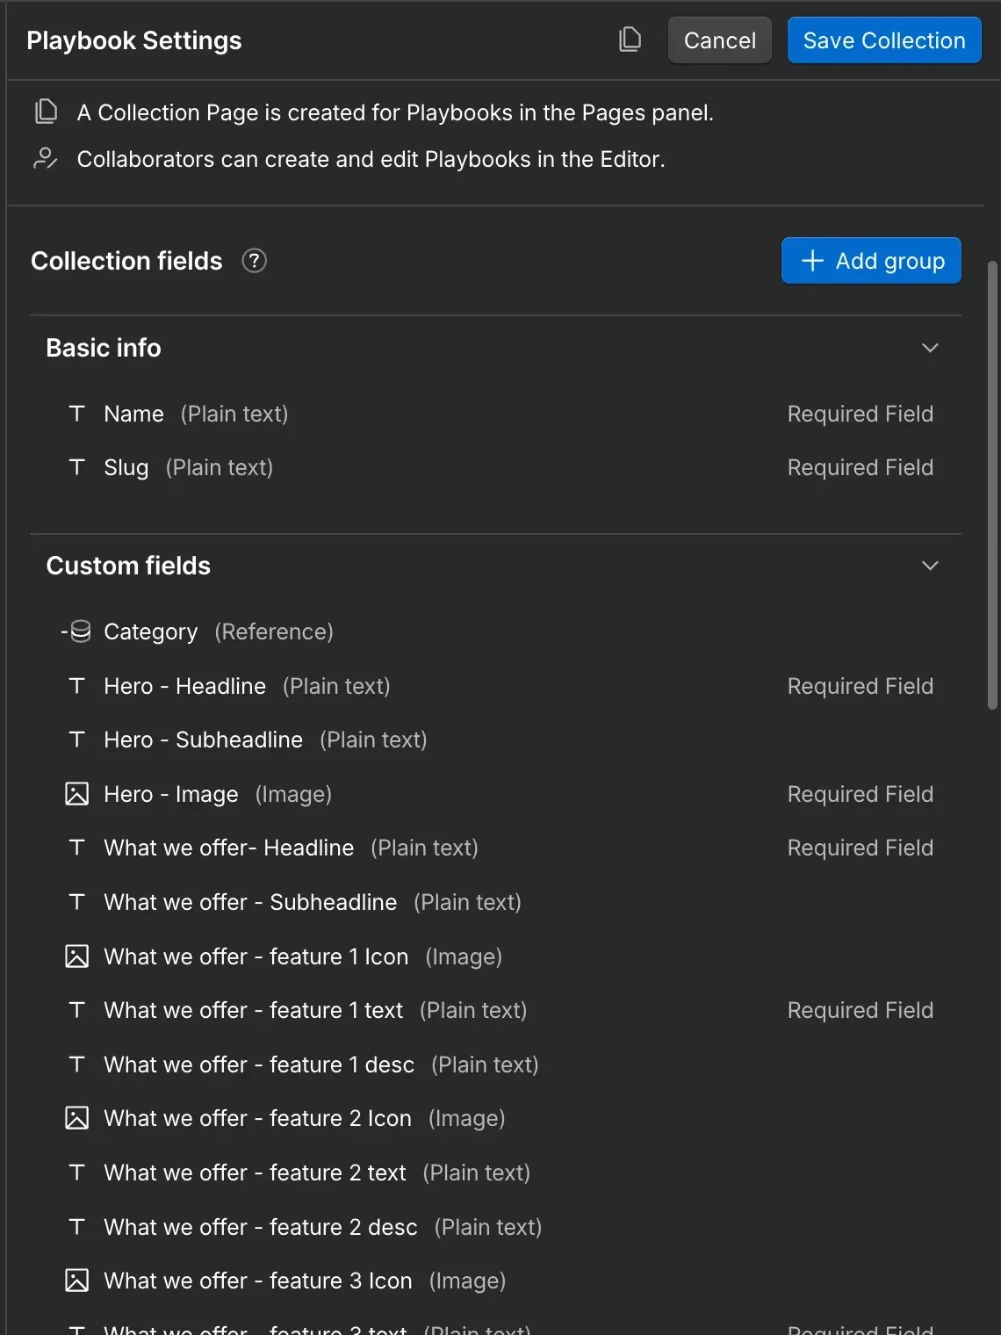Click the text icon of Hero - Subheadline
The width and height of the screenshot is (1001, 1335).
[x=77, y=740]
